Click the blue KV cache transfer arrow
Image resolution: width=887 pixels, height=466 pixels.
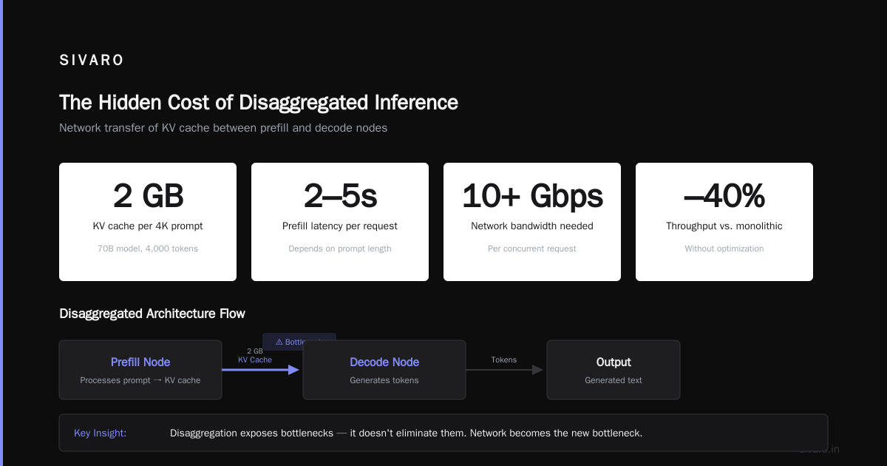(261, 370)
